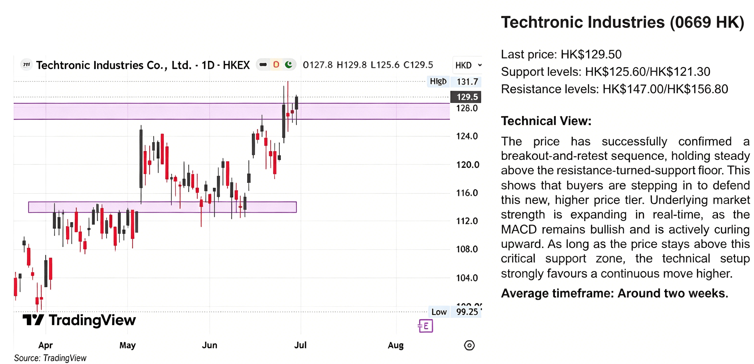Select the current price 129.5 tag
The height and width of the screenshot is (364, 754).
[465, 97]
